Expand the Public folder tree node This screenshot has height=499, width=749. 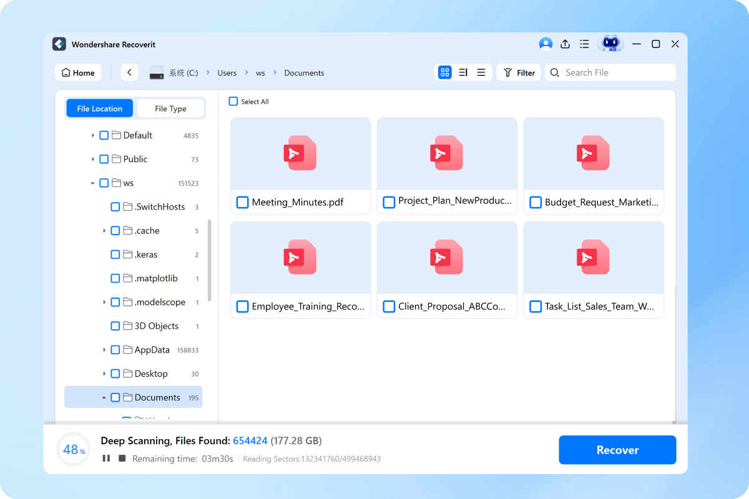(93, 159)
